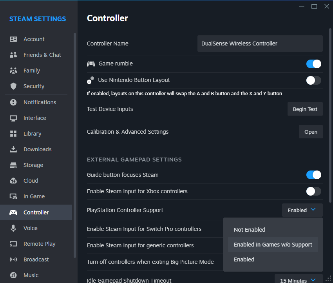Viewport: 333px width, 283px height.
Task: Turn on Steam Input for Xbox controllers
Action: (x=313, y=191)
